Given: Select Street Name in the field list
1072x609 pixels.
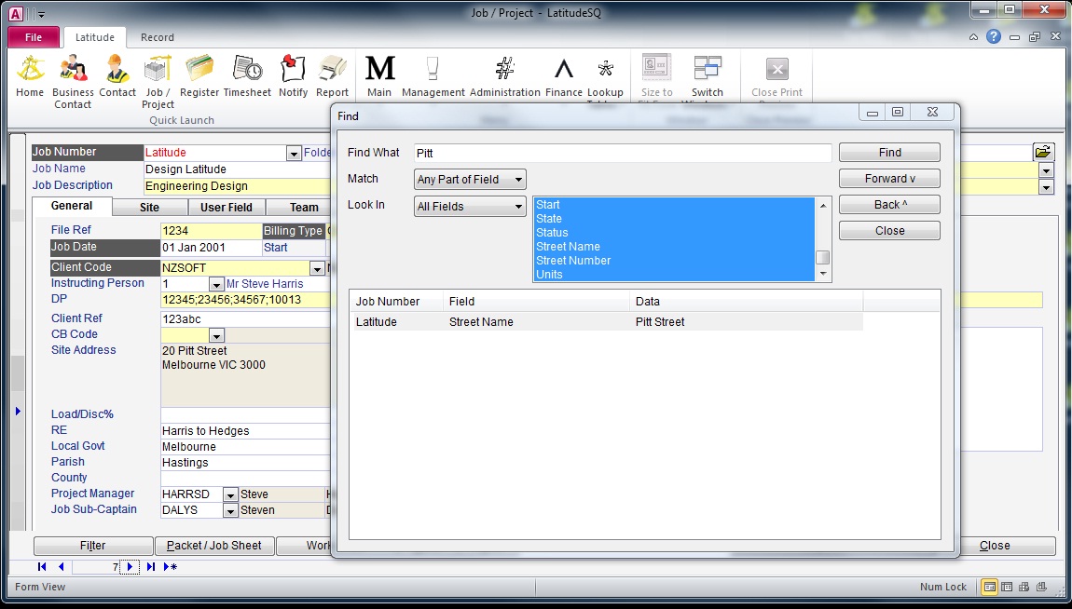Looking at the screenshot, I should (x=568, y=247).
